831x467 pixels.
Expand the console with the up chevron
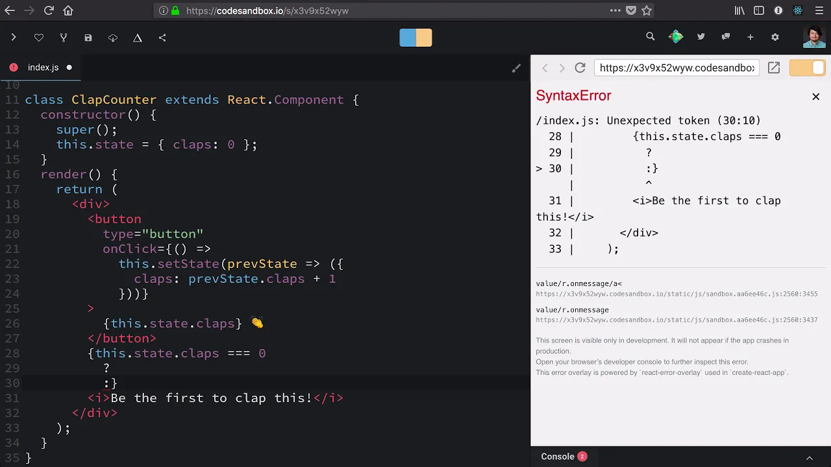pos(810,457)
